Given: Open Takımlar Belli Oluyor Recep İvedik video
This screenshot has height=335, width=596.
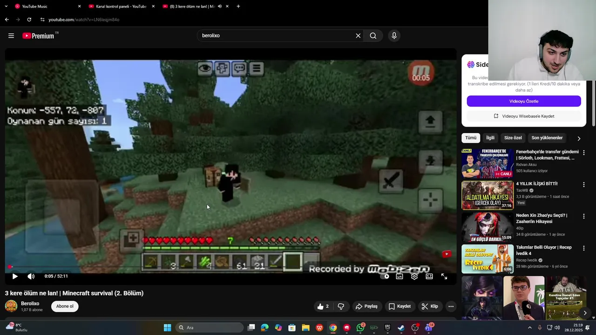Looking at the screenshot, I should 488,259.
